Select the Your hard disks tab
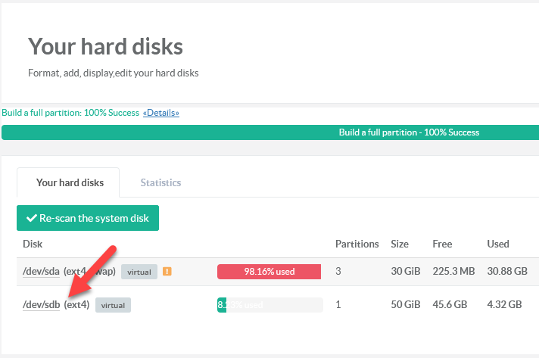The image size is (539, 358). tap(70, 182)
